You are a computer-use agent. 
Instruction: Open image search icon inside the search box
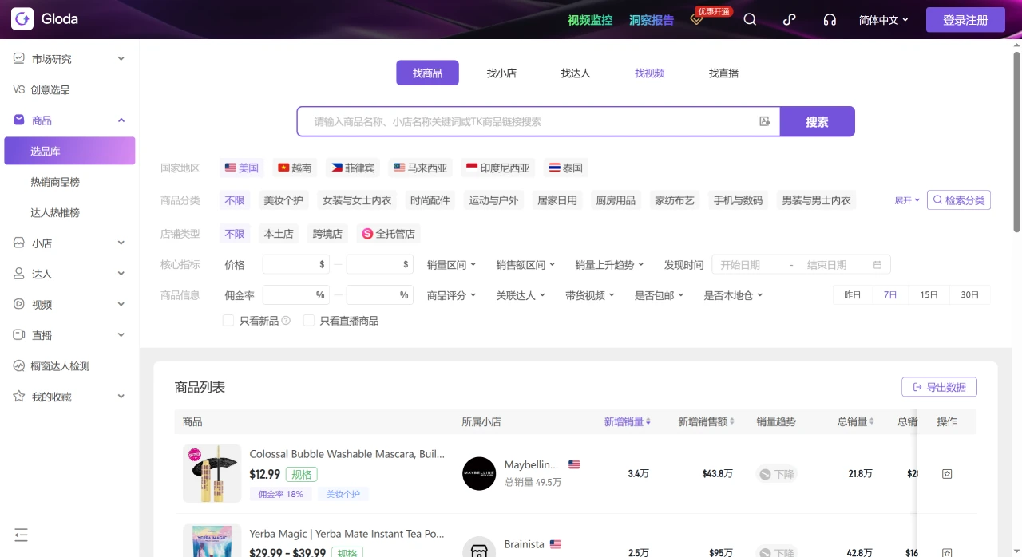[x=764, y=121]
